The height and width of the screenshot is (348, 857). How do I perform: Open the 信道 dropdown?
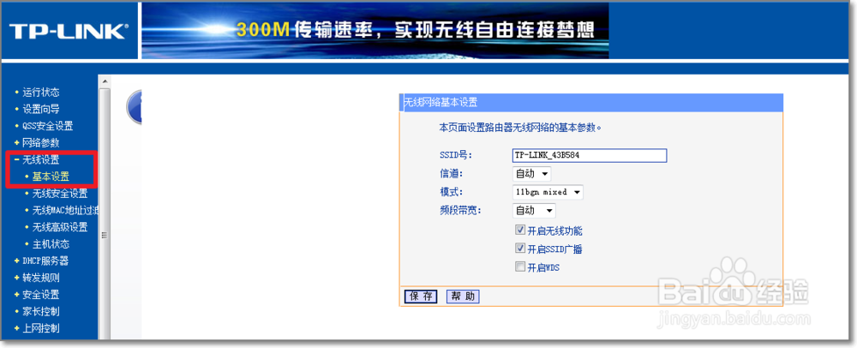pyautogui.click(x=532, y=174)
